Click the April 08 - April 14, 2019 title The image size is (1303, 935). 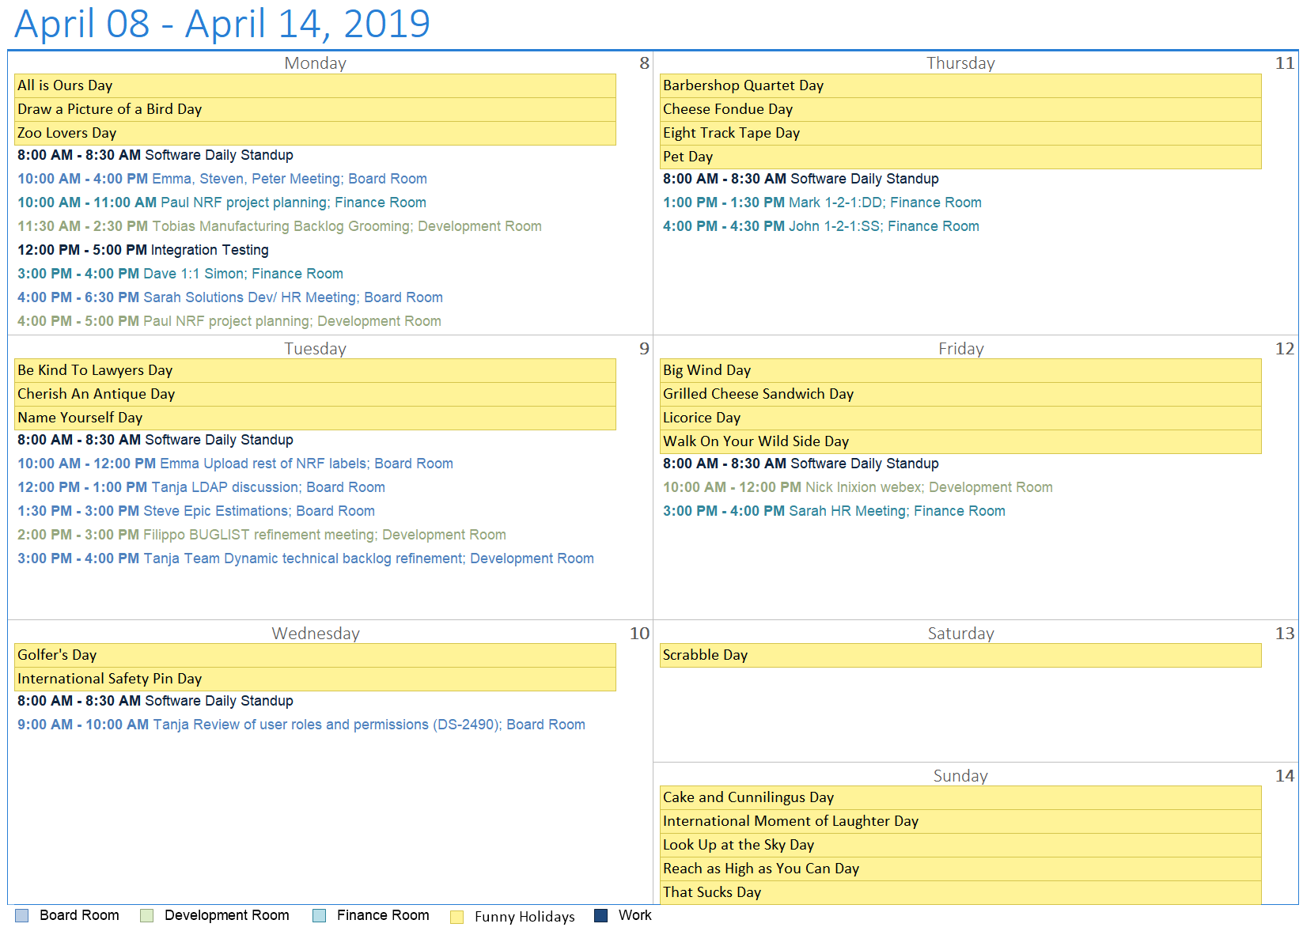(222, 24)
